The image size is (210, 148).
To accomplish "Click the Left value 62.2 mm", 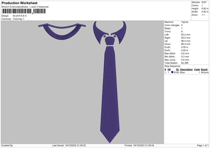I will click(x=185, y=35).
